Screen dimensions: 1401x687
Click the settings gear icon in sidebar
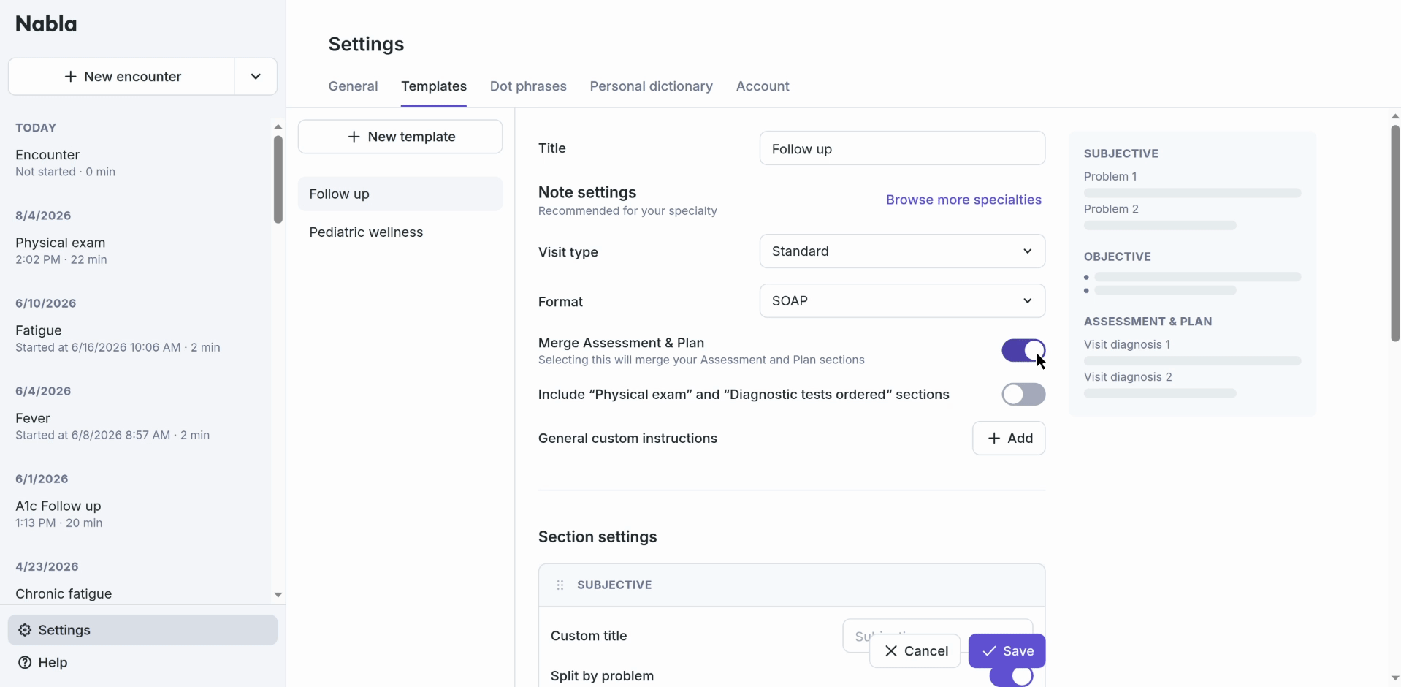pos(25,630)
